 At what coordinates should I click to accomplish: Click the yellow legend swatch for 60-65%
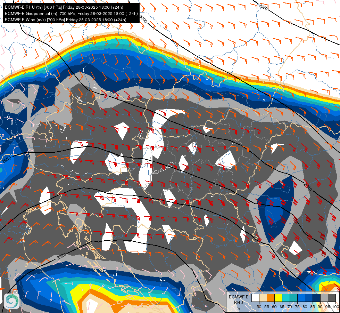[x=279, y=298]
